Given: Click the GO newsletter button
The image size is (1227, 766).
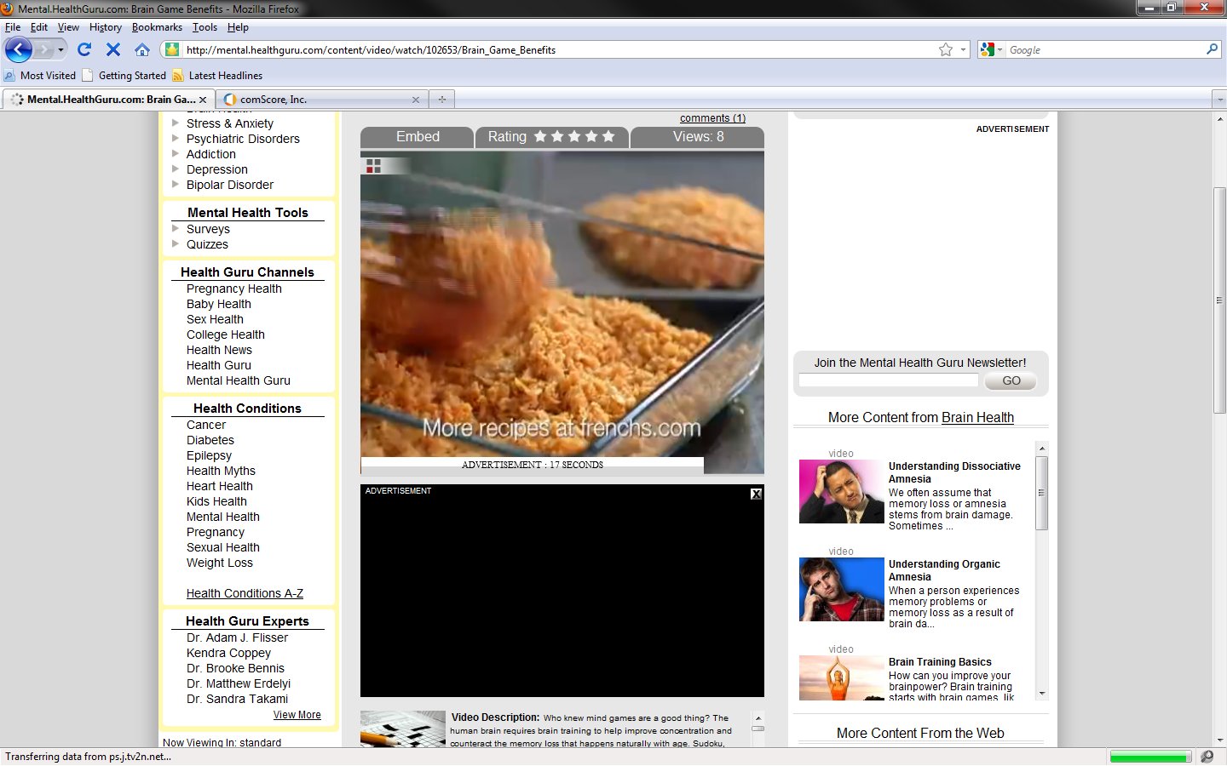Looking at the screenshot, I should click(1011, 380).
